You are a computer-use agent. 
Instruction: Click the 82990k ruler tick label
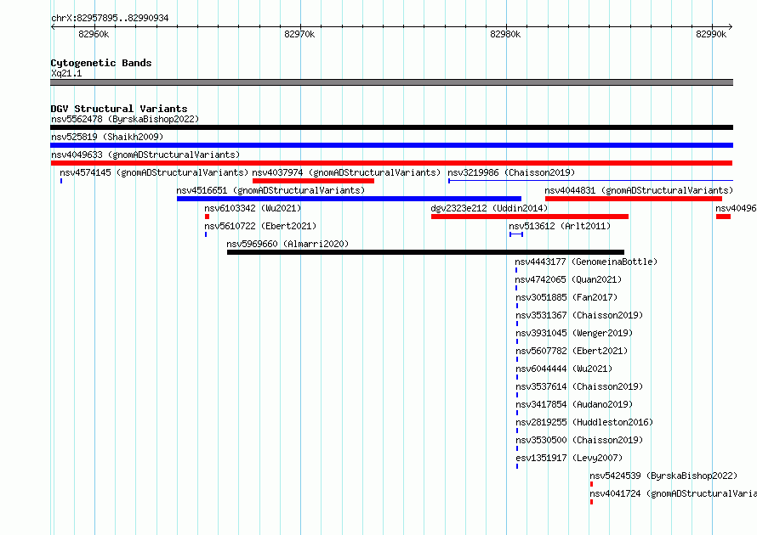click(711, 34)
